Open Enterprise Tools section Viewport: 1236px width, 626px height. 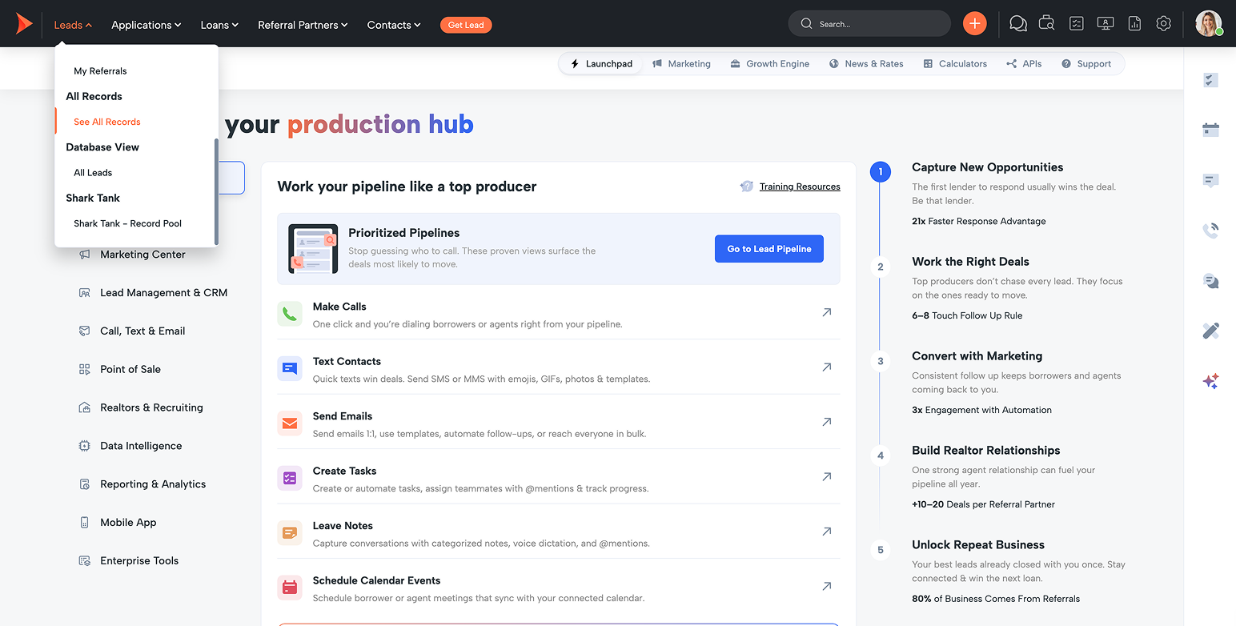(139, 561)
